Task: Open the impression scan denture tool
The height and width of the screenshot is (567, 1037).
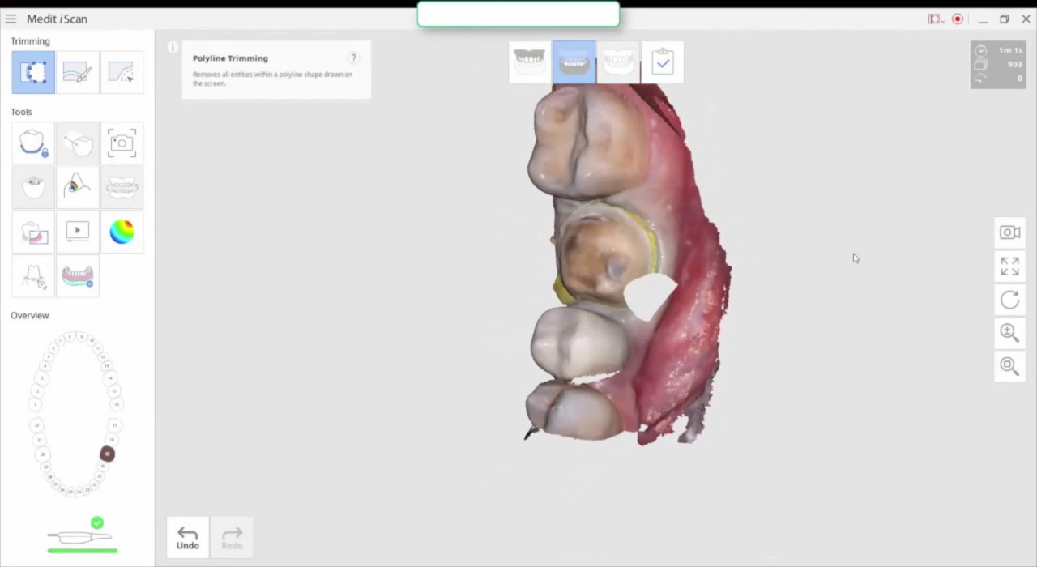Action: [x=78, y=276]
